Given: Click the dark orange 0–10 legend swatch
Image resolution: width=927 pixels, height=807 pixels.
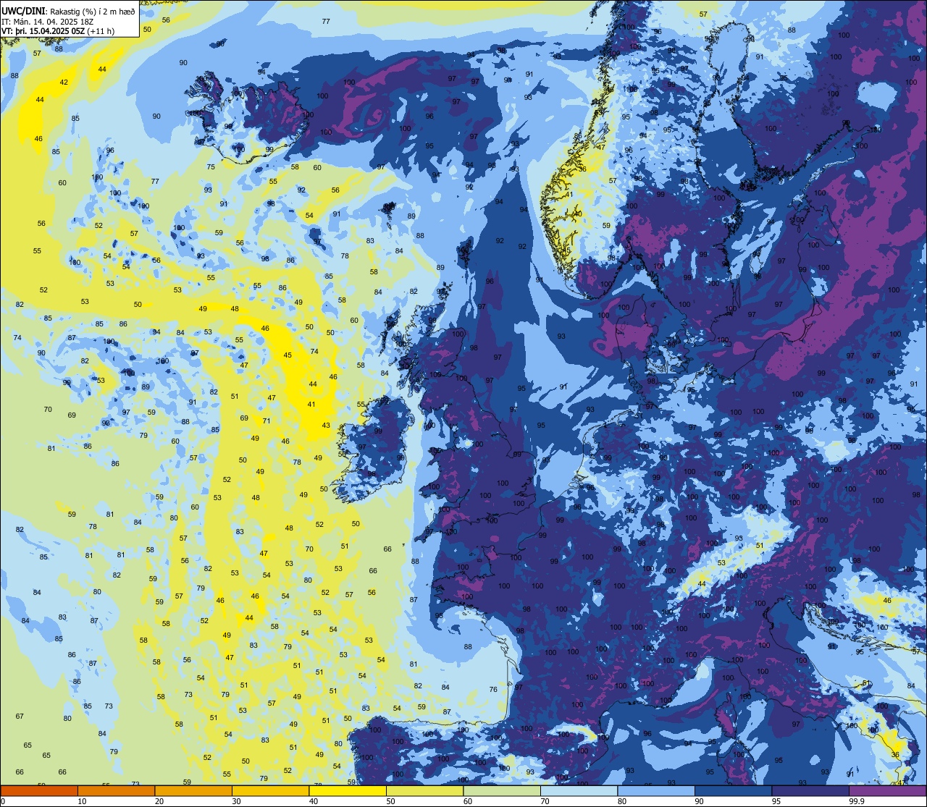Looking at the screenshot, I should [39, 791].
